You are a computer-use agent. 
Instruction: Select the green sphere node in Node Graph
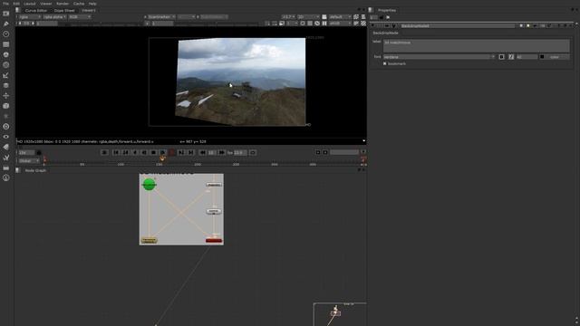[x=149, y=185]
